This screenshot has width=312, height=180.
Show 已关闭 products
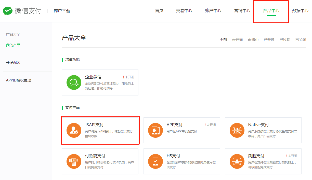tap(301, 40)
